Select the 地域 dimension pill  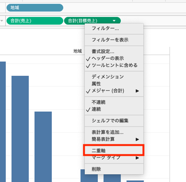coord(35,8)
